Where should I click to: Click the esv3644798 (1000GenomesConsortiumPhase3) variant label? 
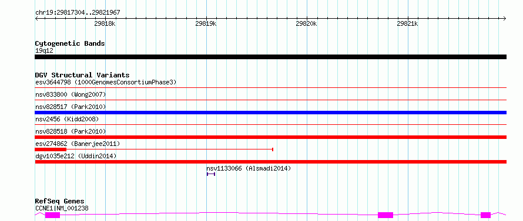(x=106, y=82)
